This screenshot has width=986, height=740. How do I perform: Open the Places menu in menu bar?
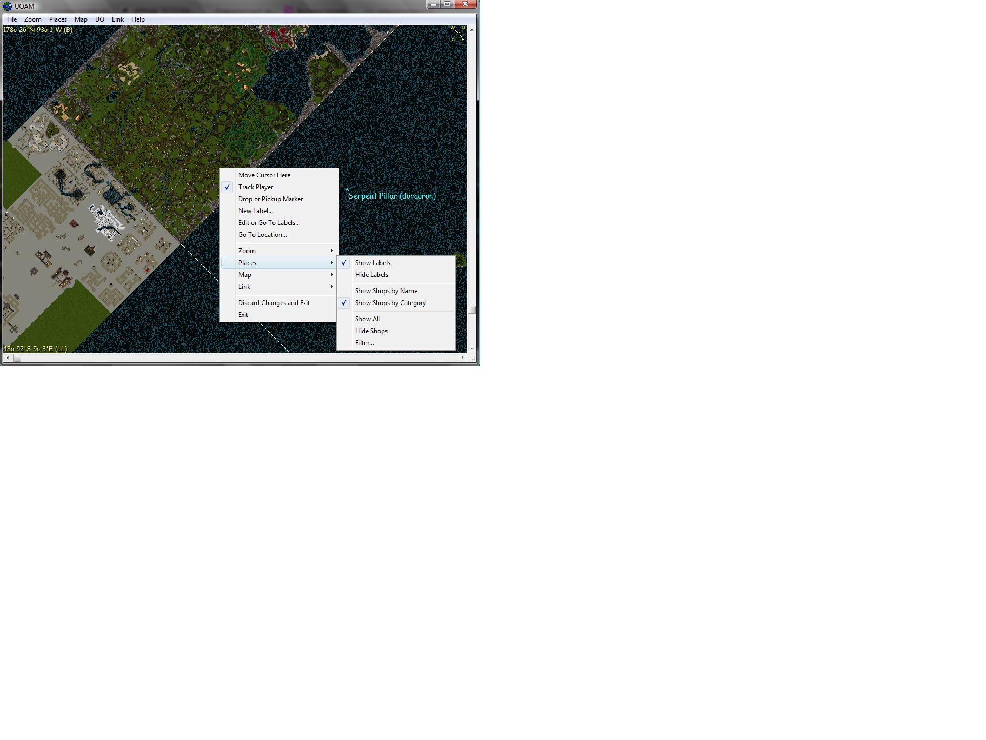[58, 19]
